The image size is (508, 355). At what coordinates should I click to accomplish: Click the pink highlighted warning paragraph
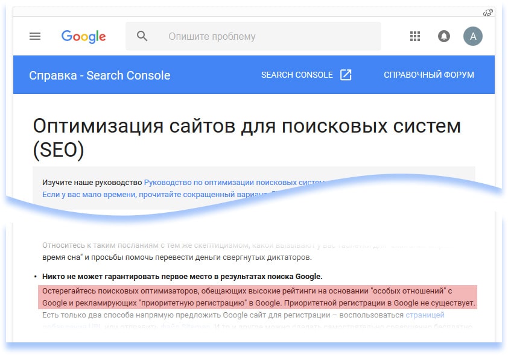coord(258,297)
